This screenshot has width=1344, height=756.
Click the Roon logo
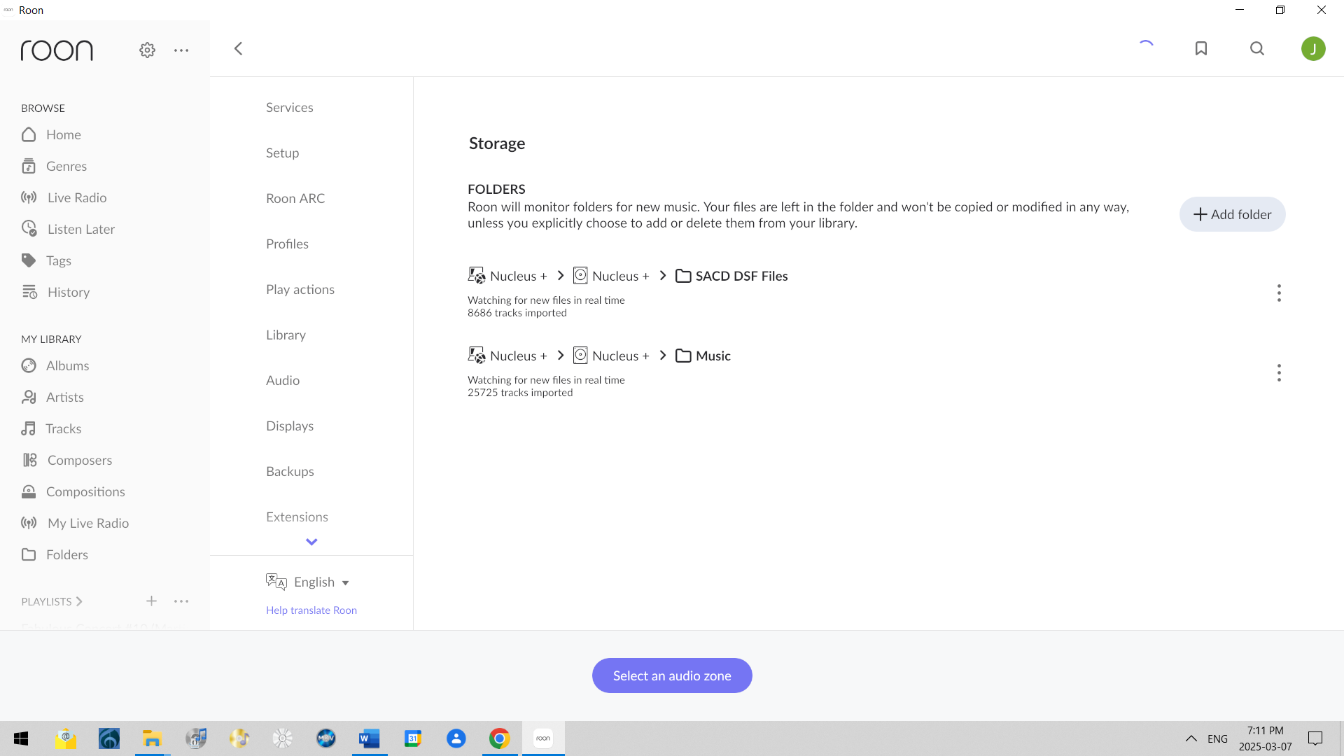click(57, 50)
